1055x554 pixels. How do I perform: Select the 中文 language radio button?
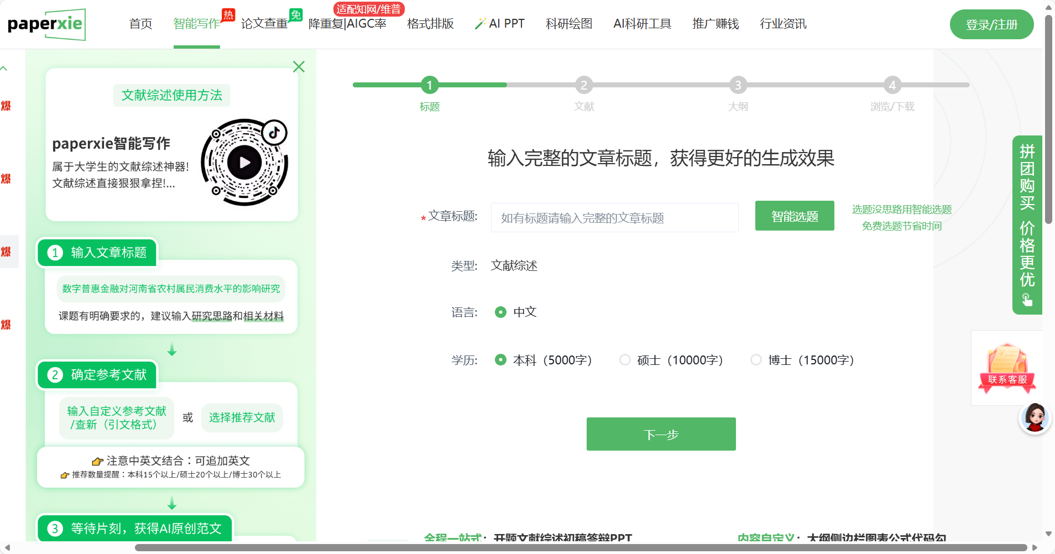coord(500,312)
